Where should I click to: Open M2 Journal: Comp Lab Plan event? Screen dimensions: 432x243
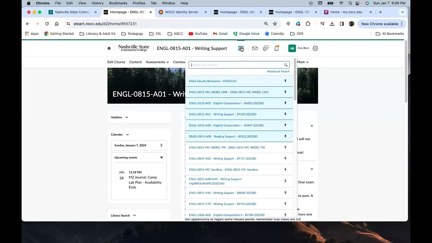pos(145,182)
